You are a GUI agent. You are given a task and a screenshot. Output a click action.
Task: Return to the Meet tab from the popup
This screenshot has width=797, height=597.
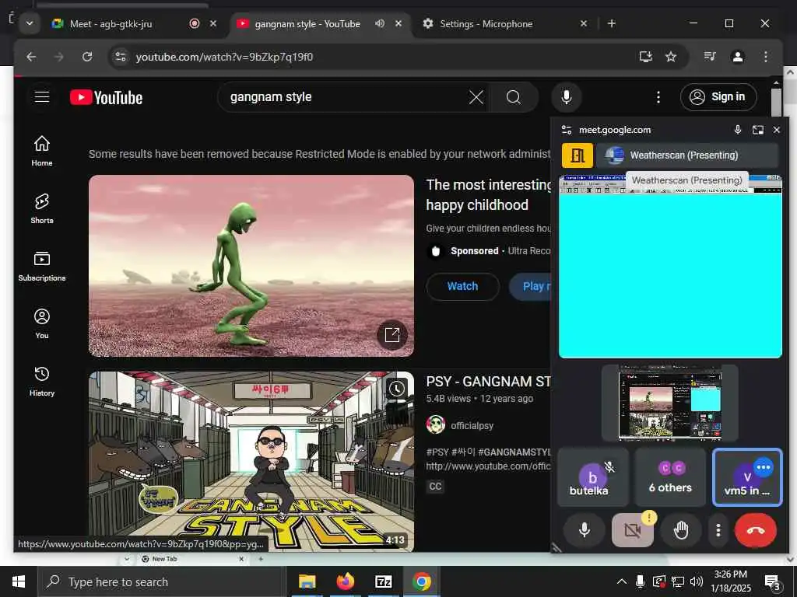(x=758, y=130)
